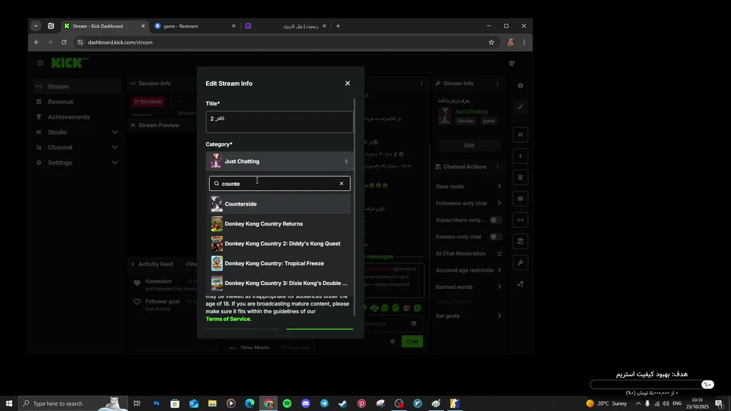The height and width of the screenshot is (411, 731).
Task: Select Donkey Kong Country 3 category
Action: pyautogui.click(x=280, y=283)
